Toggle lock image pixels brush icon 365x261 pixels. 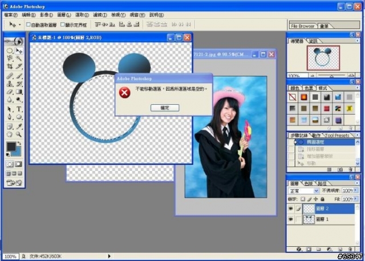[x=309, y=199]
